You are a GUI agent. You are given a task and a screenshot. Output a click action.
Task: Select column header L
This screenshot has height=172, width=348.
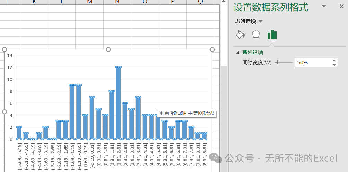point(62,2)
